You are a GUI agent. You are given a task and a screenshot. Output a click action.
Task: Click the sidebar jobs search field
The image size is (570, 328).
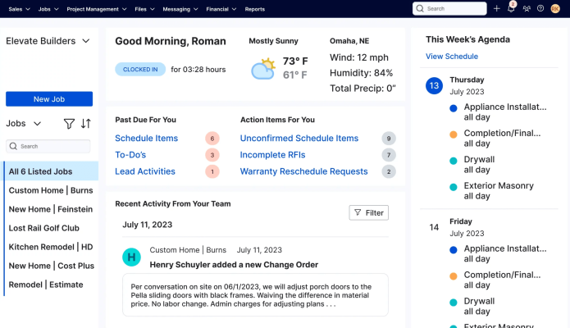pyautogui.click(x=51, y=146)
